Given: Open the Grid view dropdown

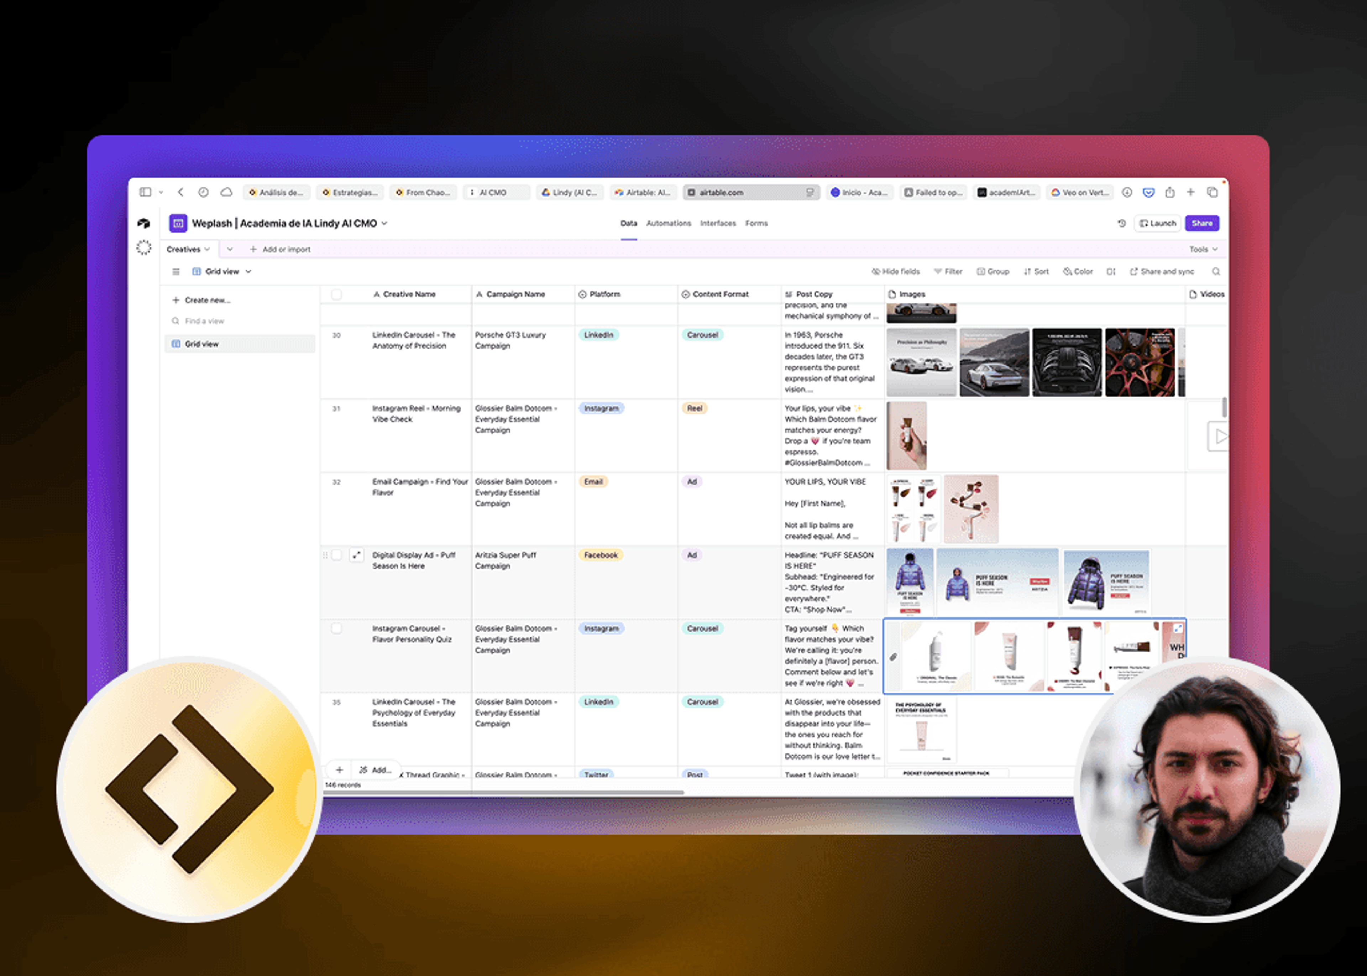Looking at the screenshot, I should coord(222,272).
